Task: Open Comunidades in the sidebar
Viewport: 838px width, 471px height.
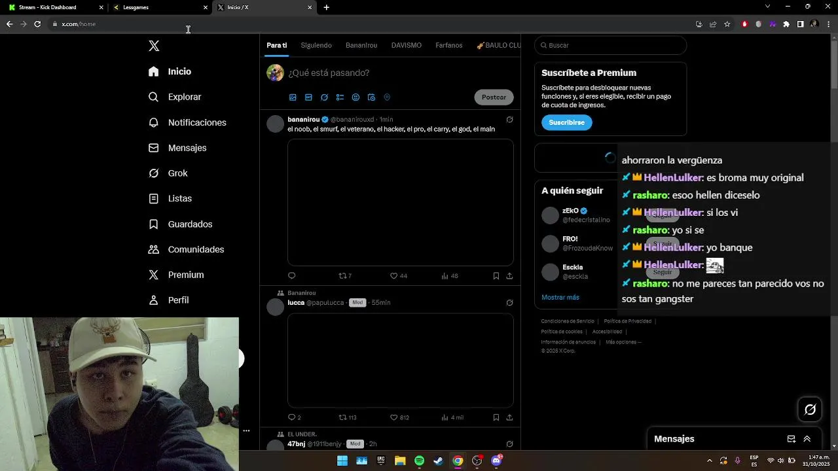Action: (x=187, y=249)
